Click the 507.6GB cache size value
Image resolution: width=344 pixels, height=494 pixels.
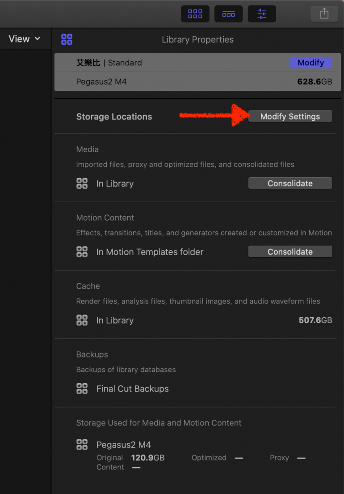click(315, 320)
